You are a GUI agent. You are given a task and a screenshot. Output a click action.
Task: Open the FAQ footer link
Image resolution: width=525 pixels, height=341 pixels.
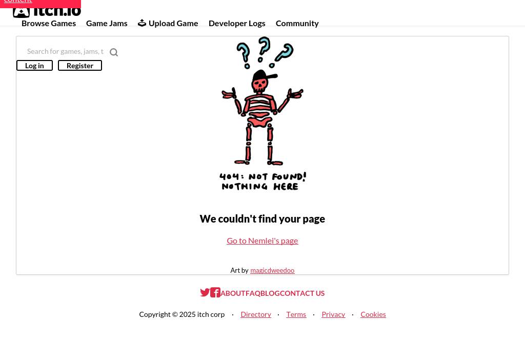coord(253,293)
